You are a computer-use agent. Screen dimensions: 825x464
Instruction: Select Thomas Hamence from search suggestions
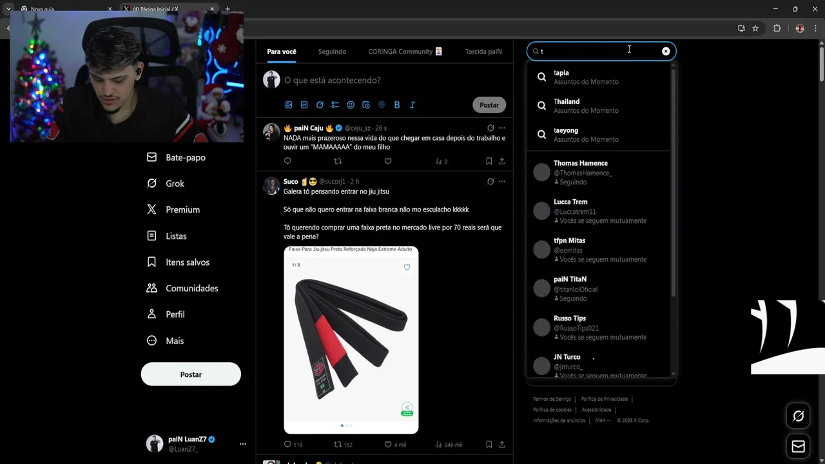pos(599,172)
